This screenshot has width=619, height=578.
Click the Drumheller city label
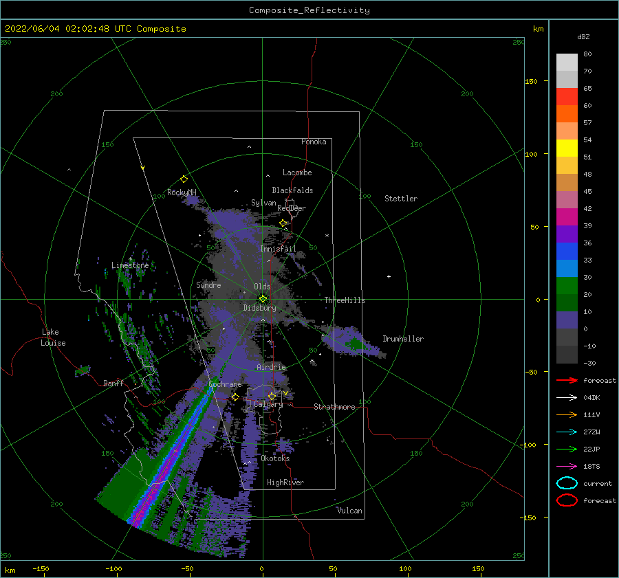point(403,339)
